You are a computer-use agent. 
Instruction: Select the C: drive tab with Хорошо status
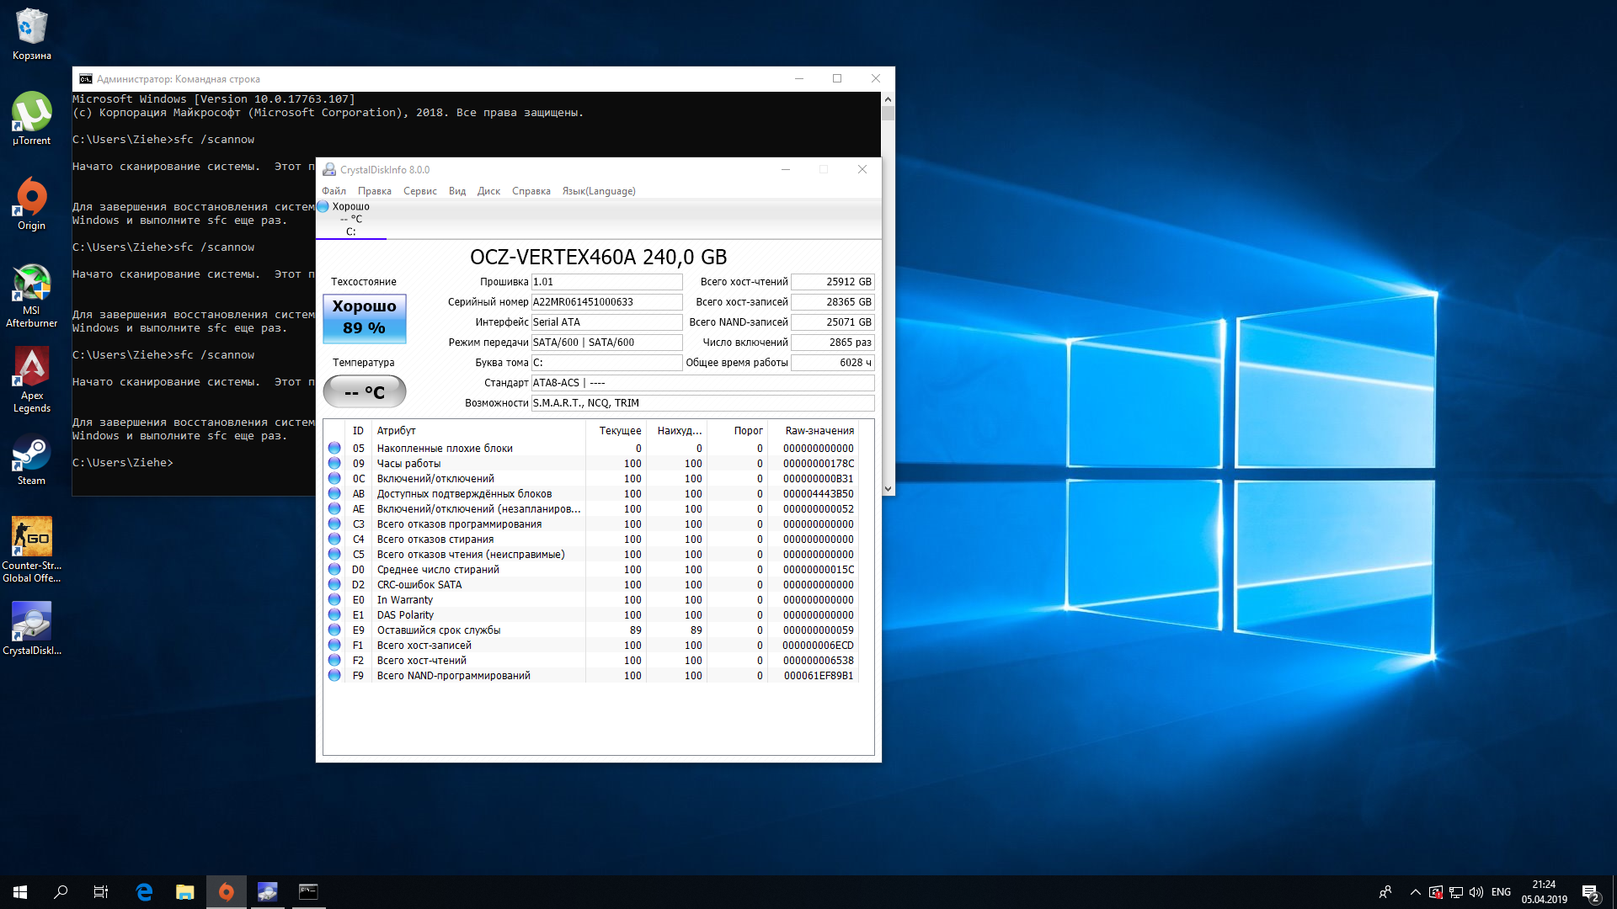[350, 219]
